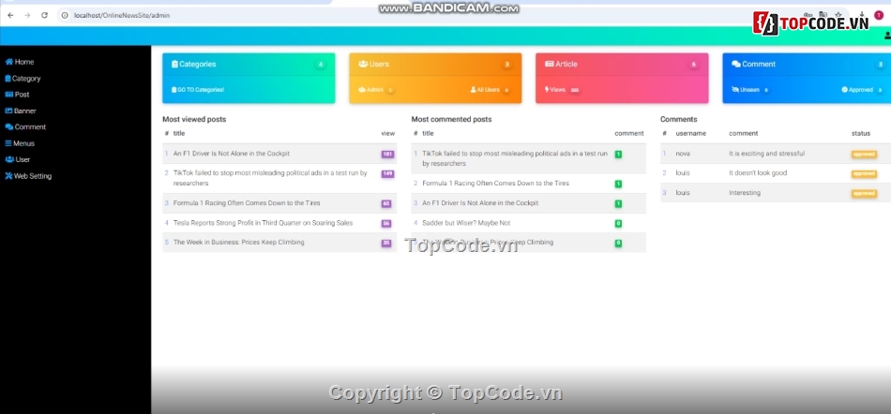Click the All Users person icon
The width and height of the screenshot is (891, 414).
coord(473,90)
